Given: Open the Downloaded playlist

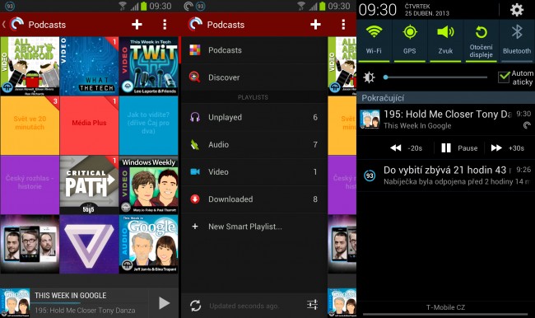Looking at the screenshot, I should pos(254,199).
